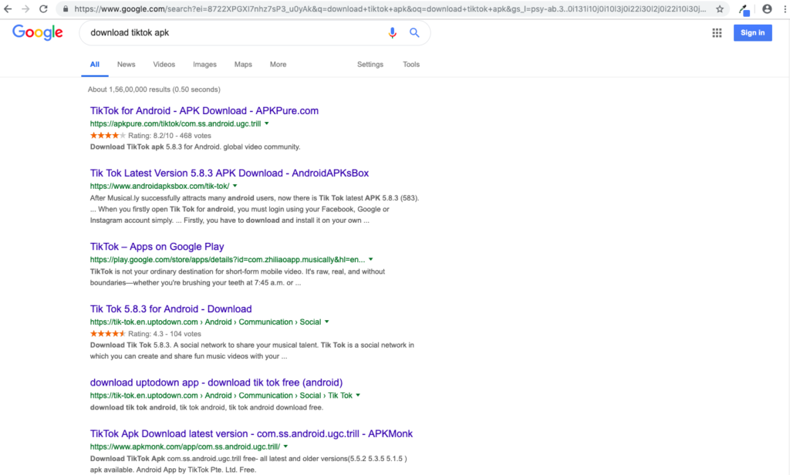Click the Sign in button
The width and height of the screenshot is (790, 475).
[753, 32]
